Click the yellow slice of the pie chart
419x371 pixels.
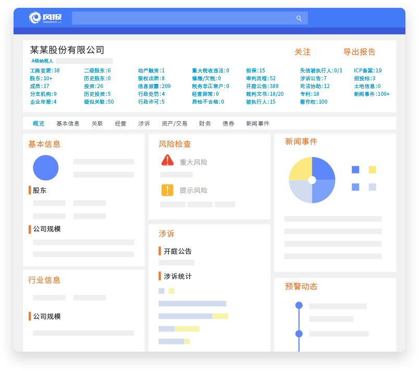(x=301, y=169)
